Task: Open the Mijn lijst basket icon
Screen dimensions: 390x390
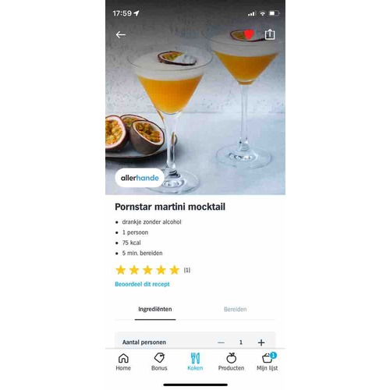Action: tap(268, 358)
